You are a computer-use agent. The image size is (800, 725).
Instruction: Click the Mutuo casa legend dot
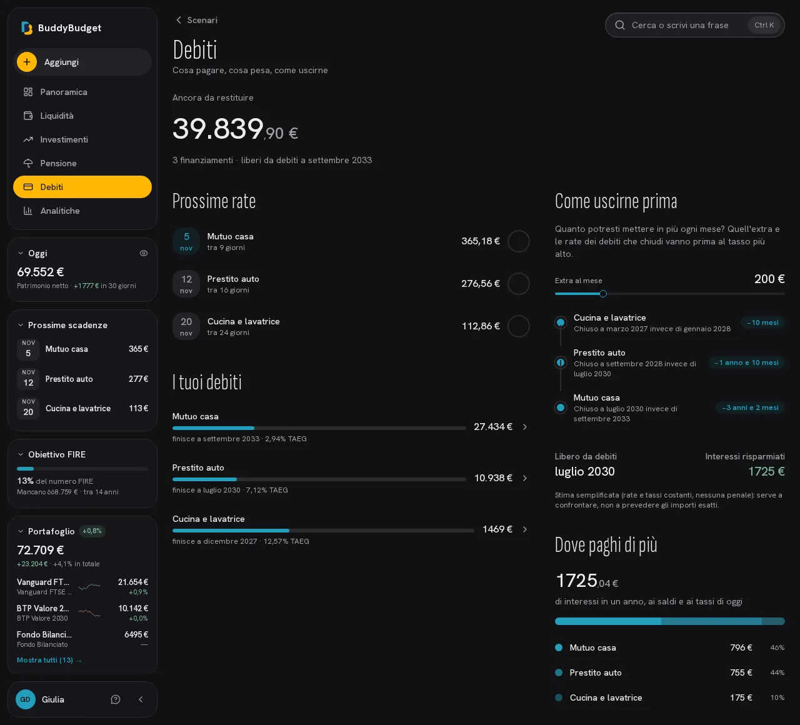click(x=559, y=647)
